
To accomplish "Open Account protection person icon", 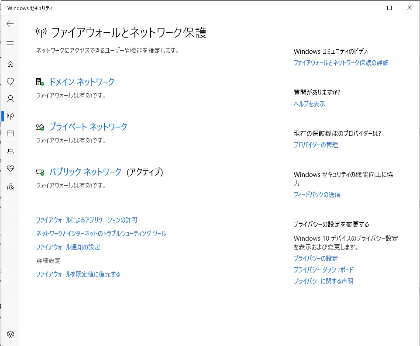I will pos(10,99).
